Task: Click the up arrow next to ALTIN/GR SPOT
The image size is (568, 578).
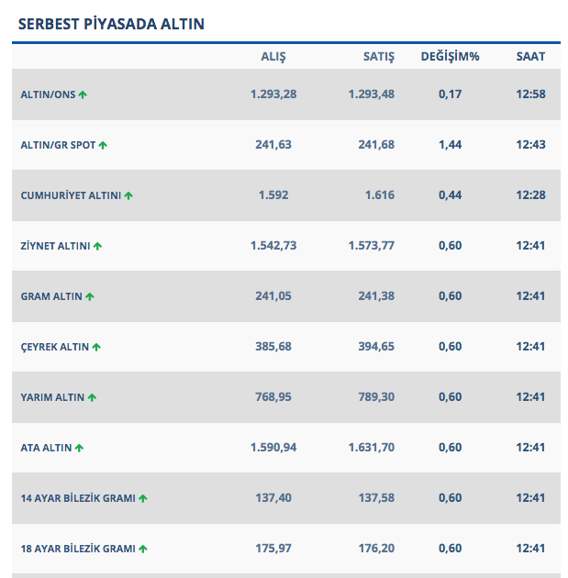Action: point(103,145)
